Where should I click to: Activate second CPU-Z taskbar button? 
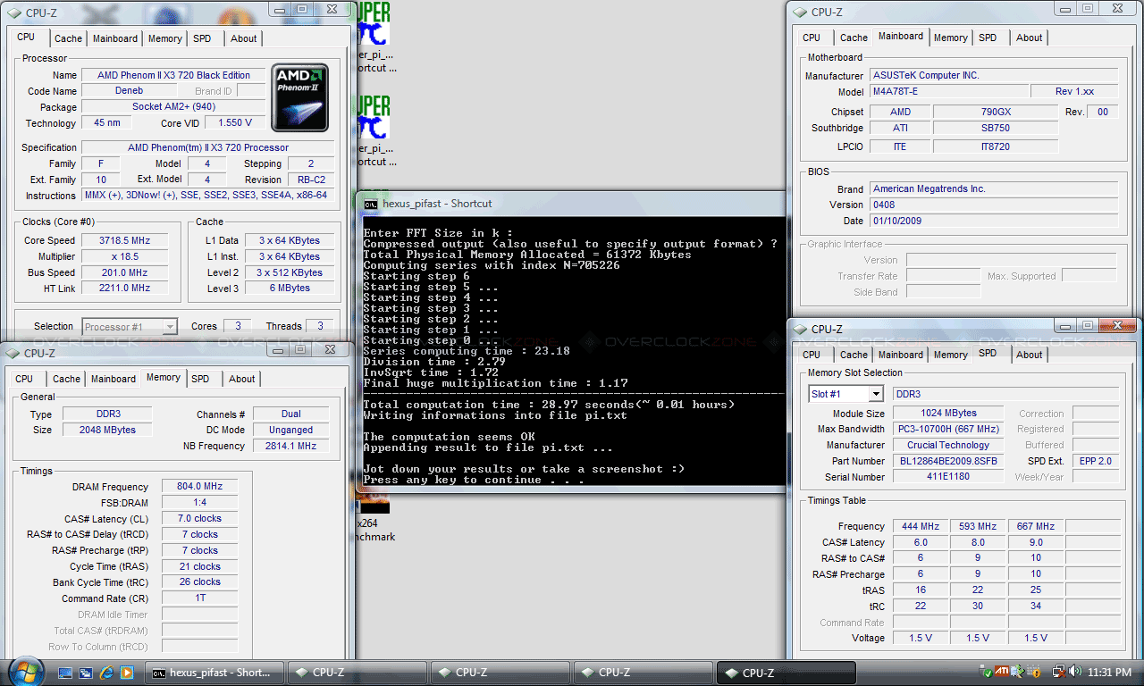coord(499,673)
